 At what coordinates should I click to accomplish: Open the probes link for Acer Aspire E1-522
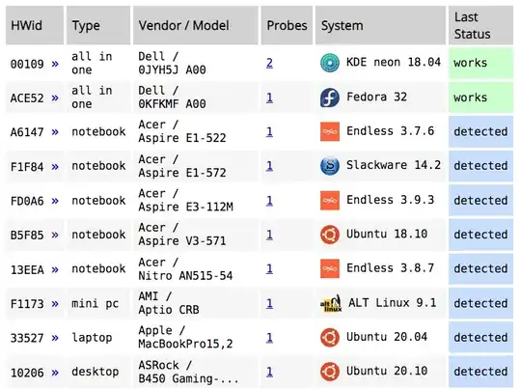click(x=269, y=131)
